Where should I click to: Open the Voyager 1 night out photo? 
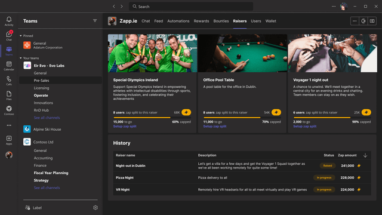(x=332, y=53)
